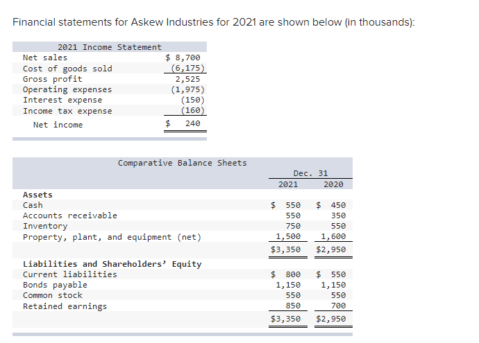Screen dimensions: 479x343
Task: Select 2020 total assets $2,950
Action: coord(331,249)
